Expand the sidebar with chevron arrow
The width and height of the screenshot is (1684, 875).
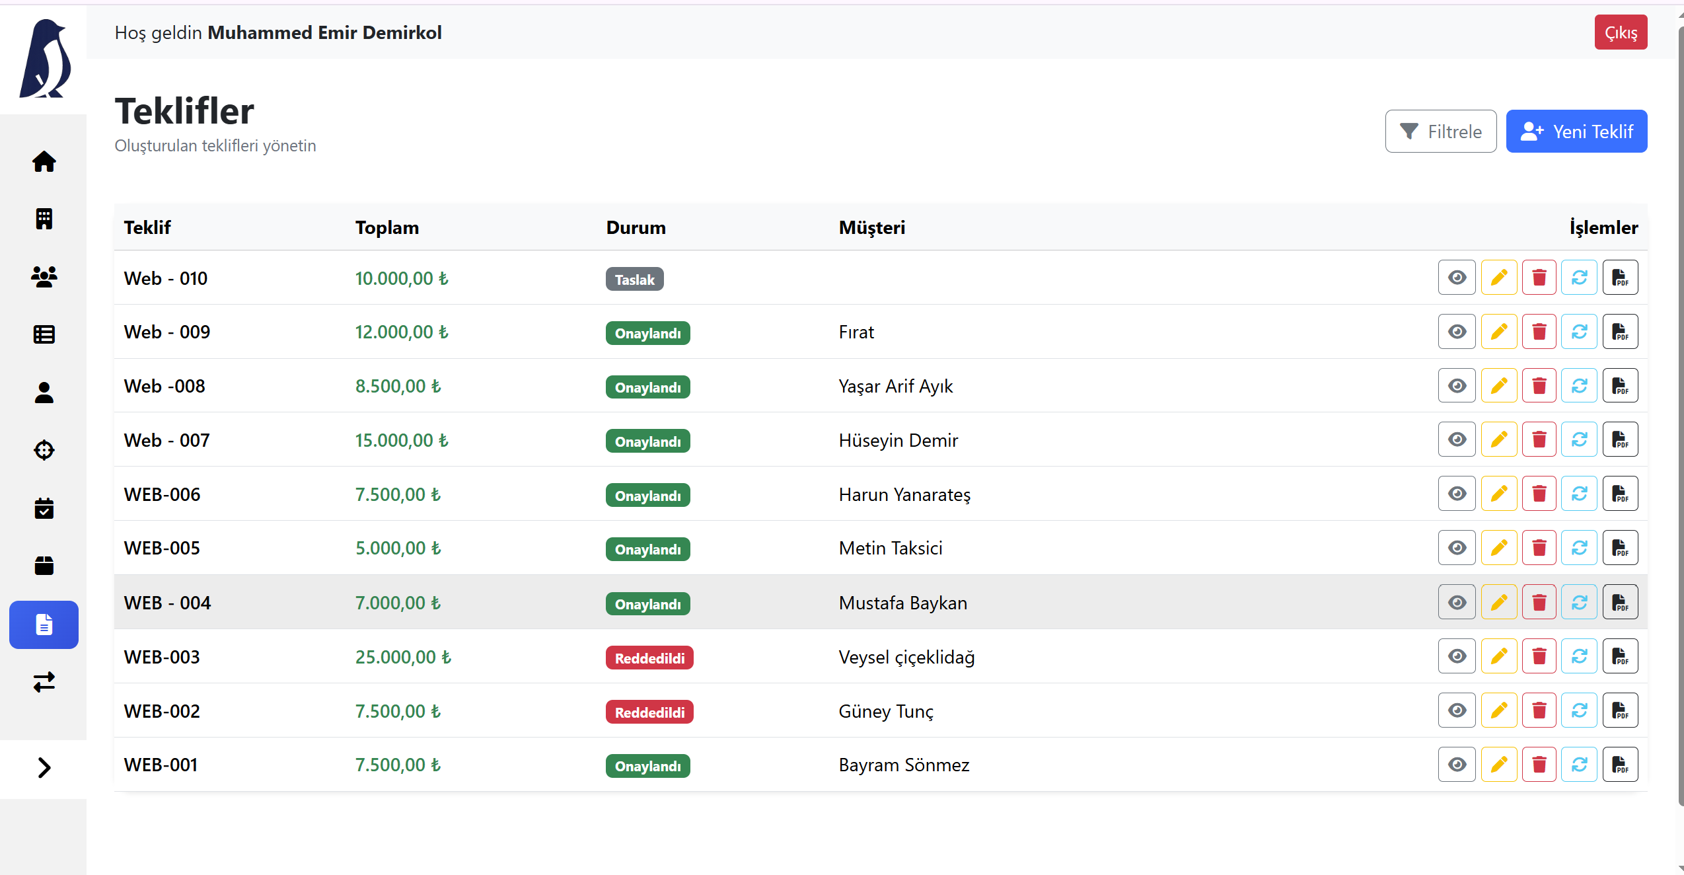[x=44, y=768]
